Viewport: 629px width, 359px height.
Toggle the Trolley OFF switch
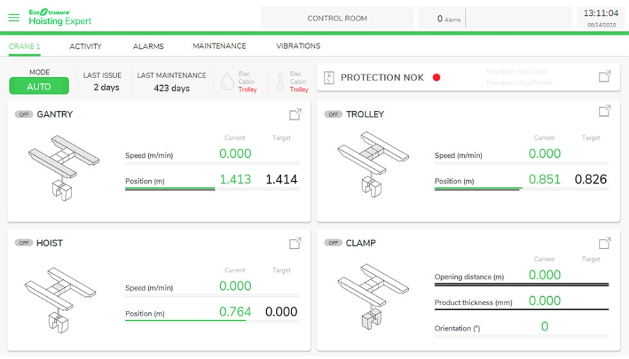333,115
